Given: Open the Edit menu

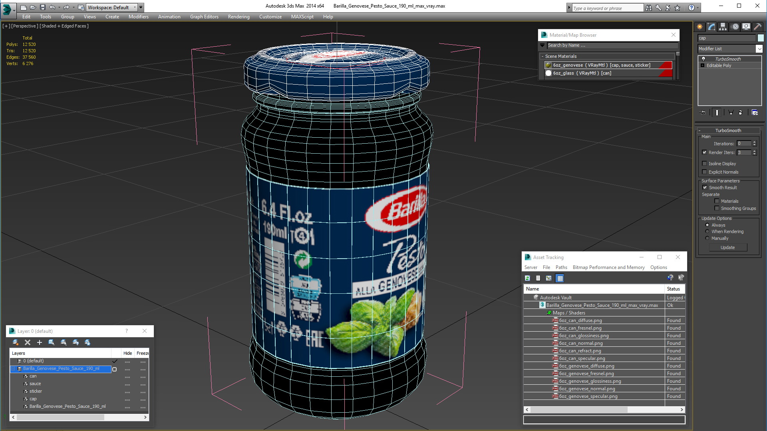Looking at the screenshot, I should pos(26,17).
